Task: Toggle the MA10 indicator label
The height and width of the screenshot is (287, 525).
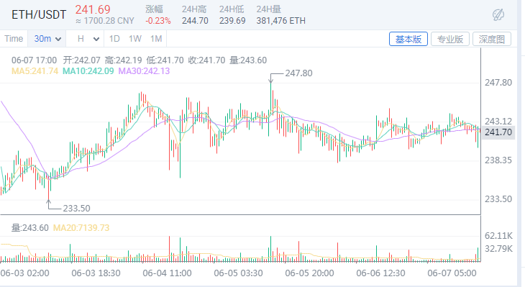Action: pyautogui.click(x=88, y=71)
